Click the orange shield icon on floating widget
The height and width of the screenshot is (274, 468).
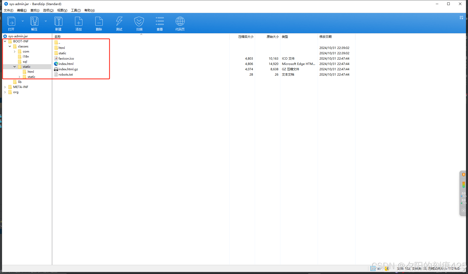point(464,175)
